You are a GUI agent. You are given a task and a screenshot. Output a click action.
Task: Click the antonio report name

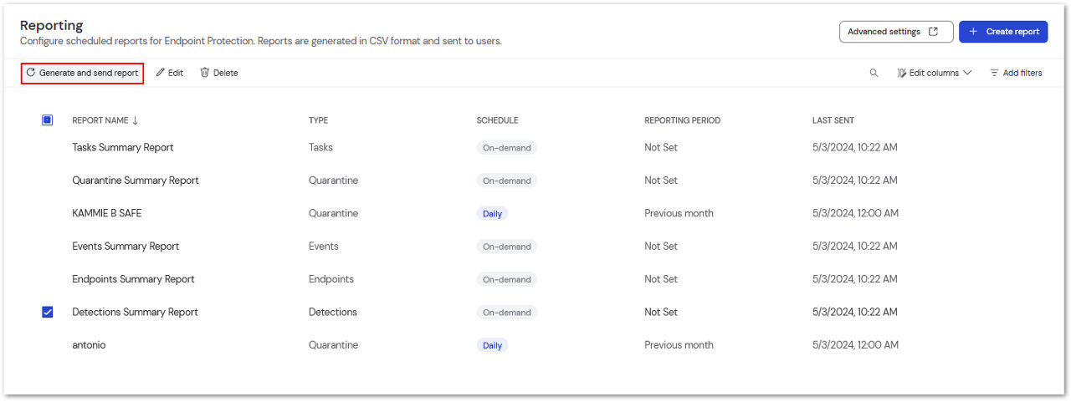tap(89, 345)
